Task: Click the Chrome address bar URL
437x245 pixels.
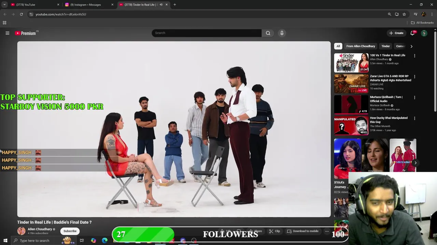Action: pos(61,14)
